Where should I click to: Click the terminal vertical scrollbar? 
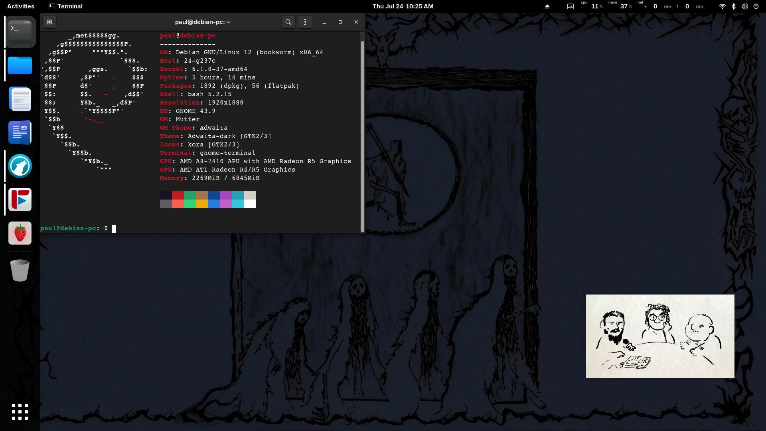363,136
